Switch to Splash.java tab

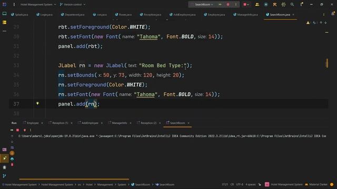19,15
